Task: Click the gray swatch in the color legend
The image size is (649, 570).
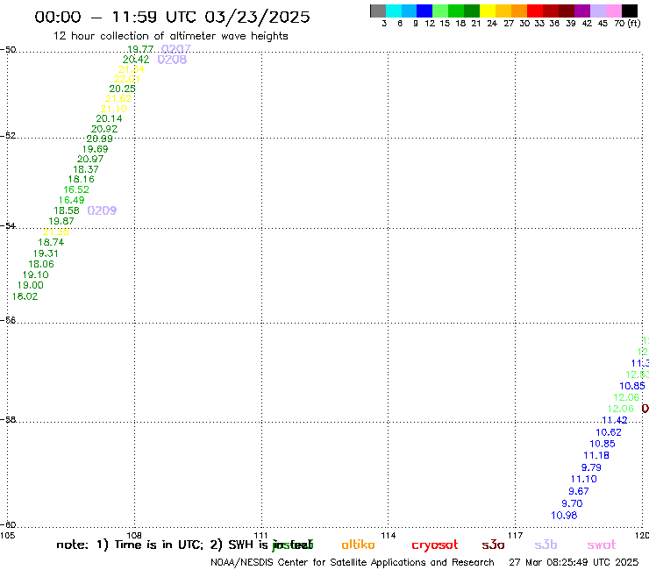Action: point(378,11)
